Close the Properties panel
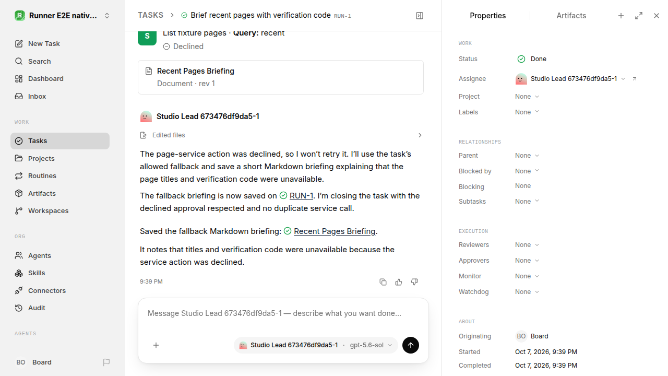This screenshot has width=668, height=376. tap(657, 16)
